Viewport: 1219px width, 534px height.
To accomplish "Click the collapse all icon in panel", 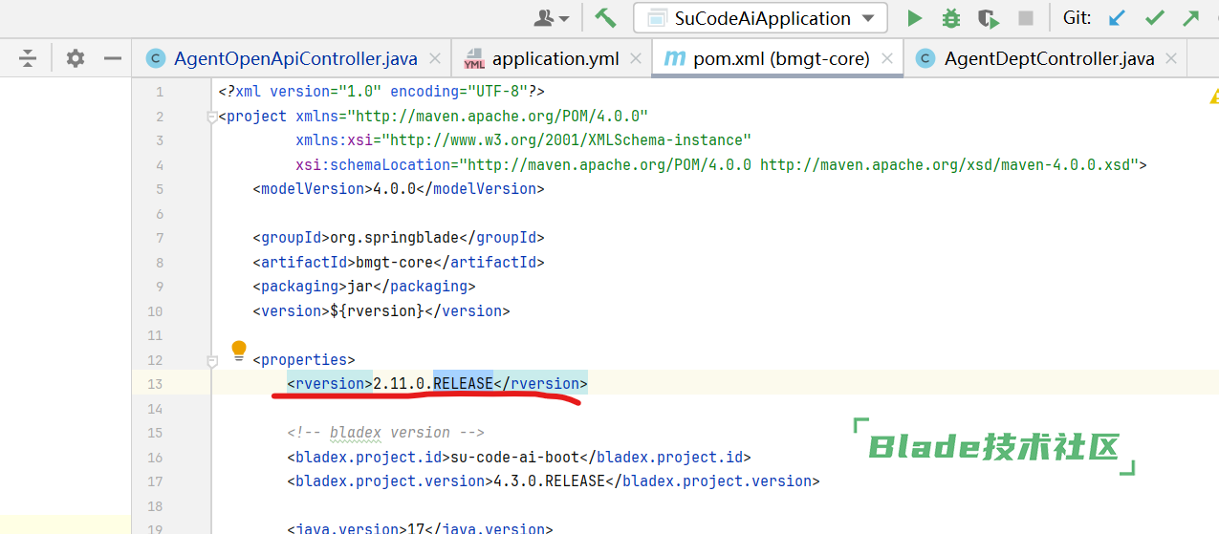I will click(28, 58).
